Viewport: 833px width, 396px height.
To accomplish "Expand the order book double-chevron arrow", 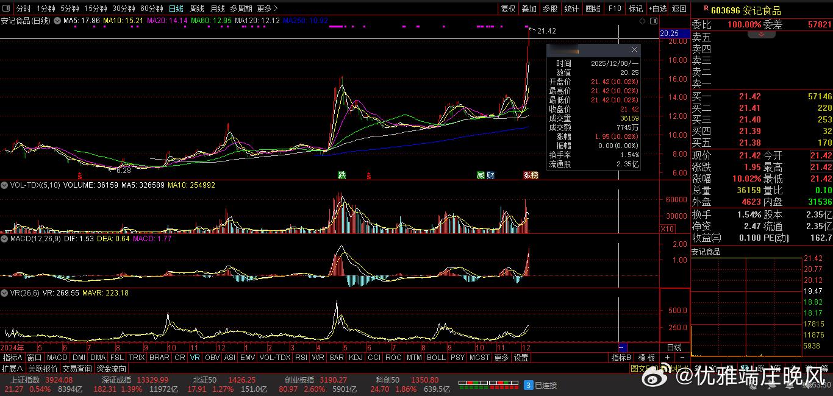I will coord(762,35).
